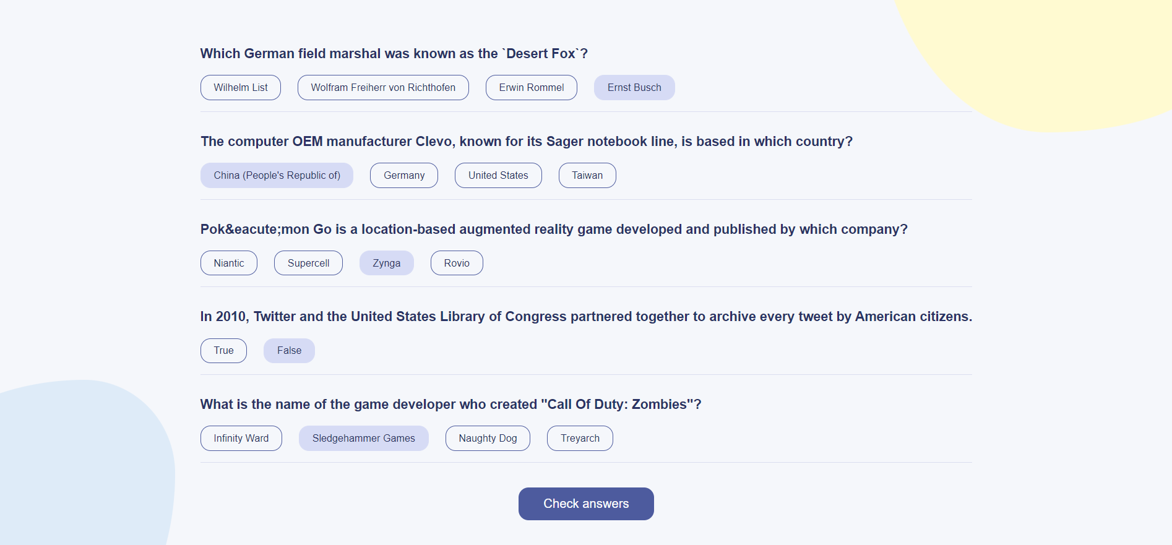This screenshot has width=1172, height=545.
Task: Select the Wilhelm List answer
Action: pyautogui.click(x=241, y=88)
